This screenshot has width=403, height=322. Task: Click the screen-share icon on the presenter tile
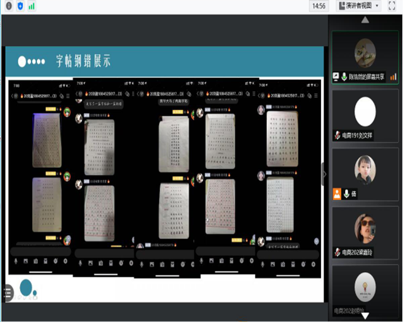pos(336,77)
